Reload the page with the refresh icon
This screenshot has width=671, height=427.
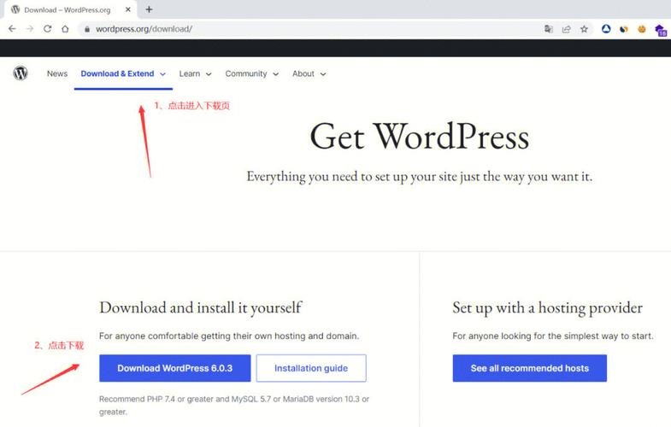48,29
